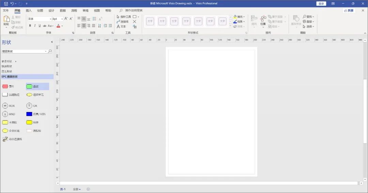Open the Find (查找) dropdown
The image size is (368, 193).
(308, 17)
